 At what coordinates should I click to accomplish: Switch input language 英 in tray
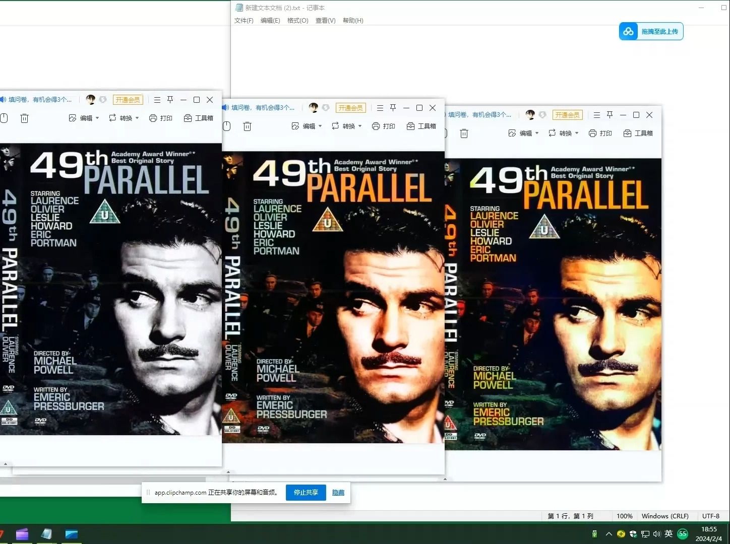tap(668, 534)
